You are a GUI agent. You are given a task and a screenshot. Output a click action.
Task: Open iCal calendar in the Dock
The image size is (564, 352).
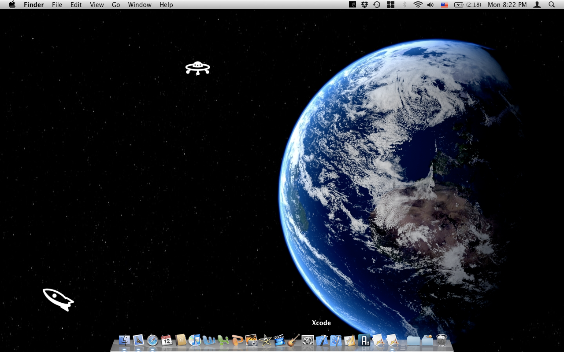coord(167,340)
